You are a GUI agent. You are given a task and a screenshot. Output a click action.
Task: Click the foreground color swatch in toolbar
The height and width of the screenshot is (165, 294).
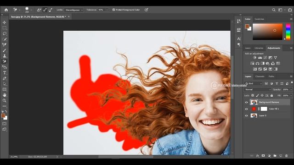[3, 115]
